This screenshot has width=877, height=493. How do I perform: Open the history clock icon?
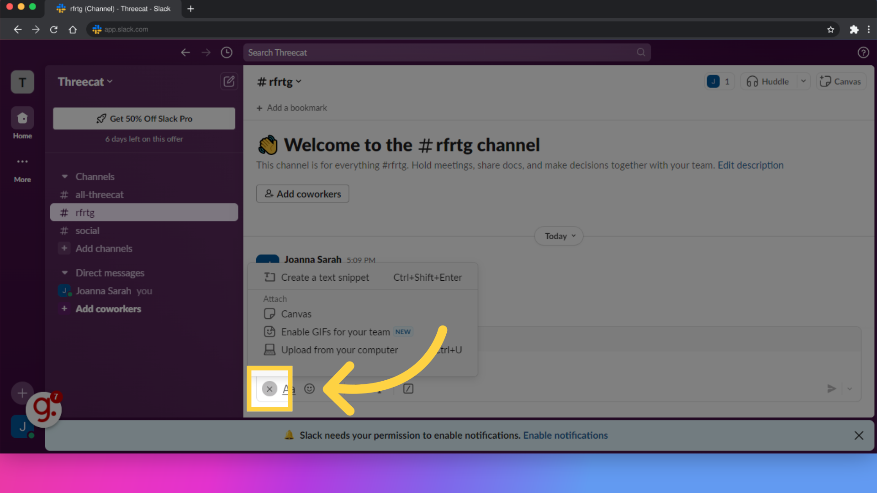tap(227, 52)
